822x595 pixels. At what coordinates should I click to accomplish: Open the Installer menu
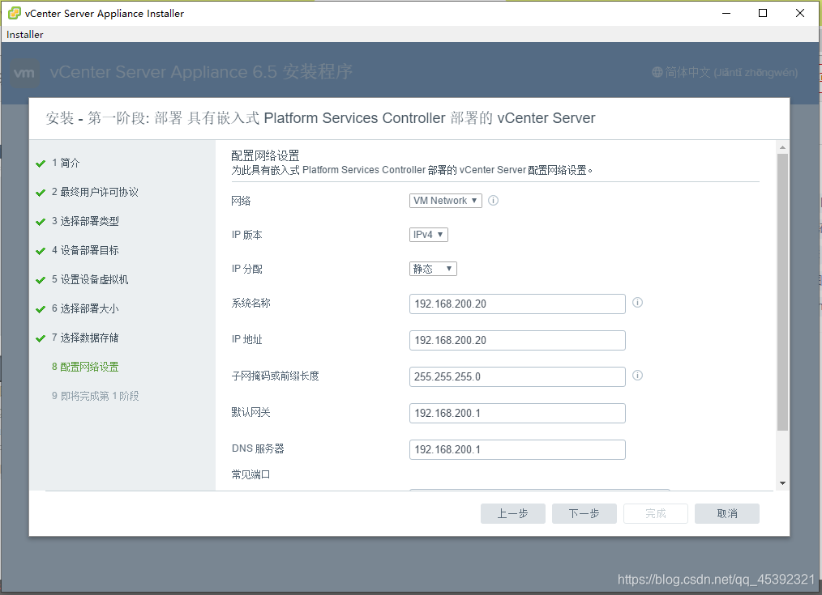[24, 35]
